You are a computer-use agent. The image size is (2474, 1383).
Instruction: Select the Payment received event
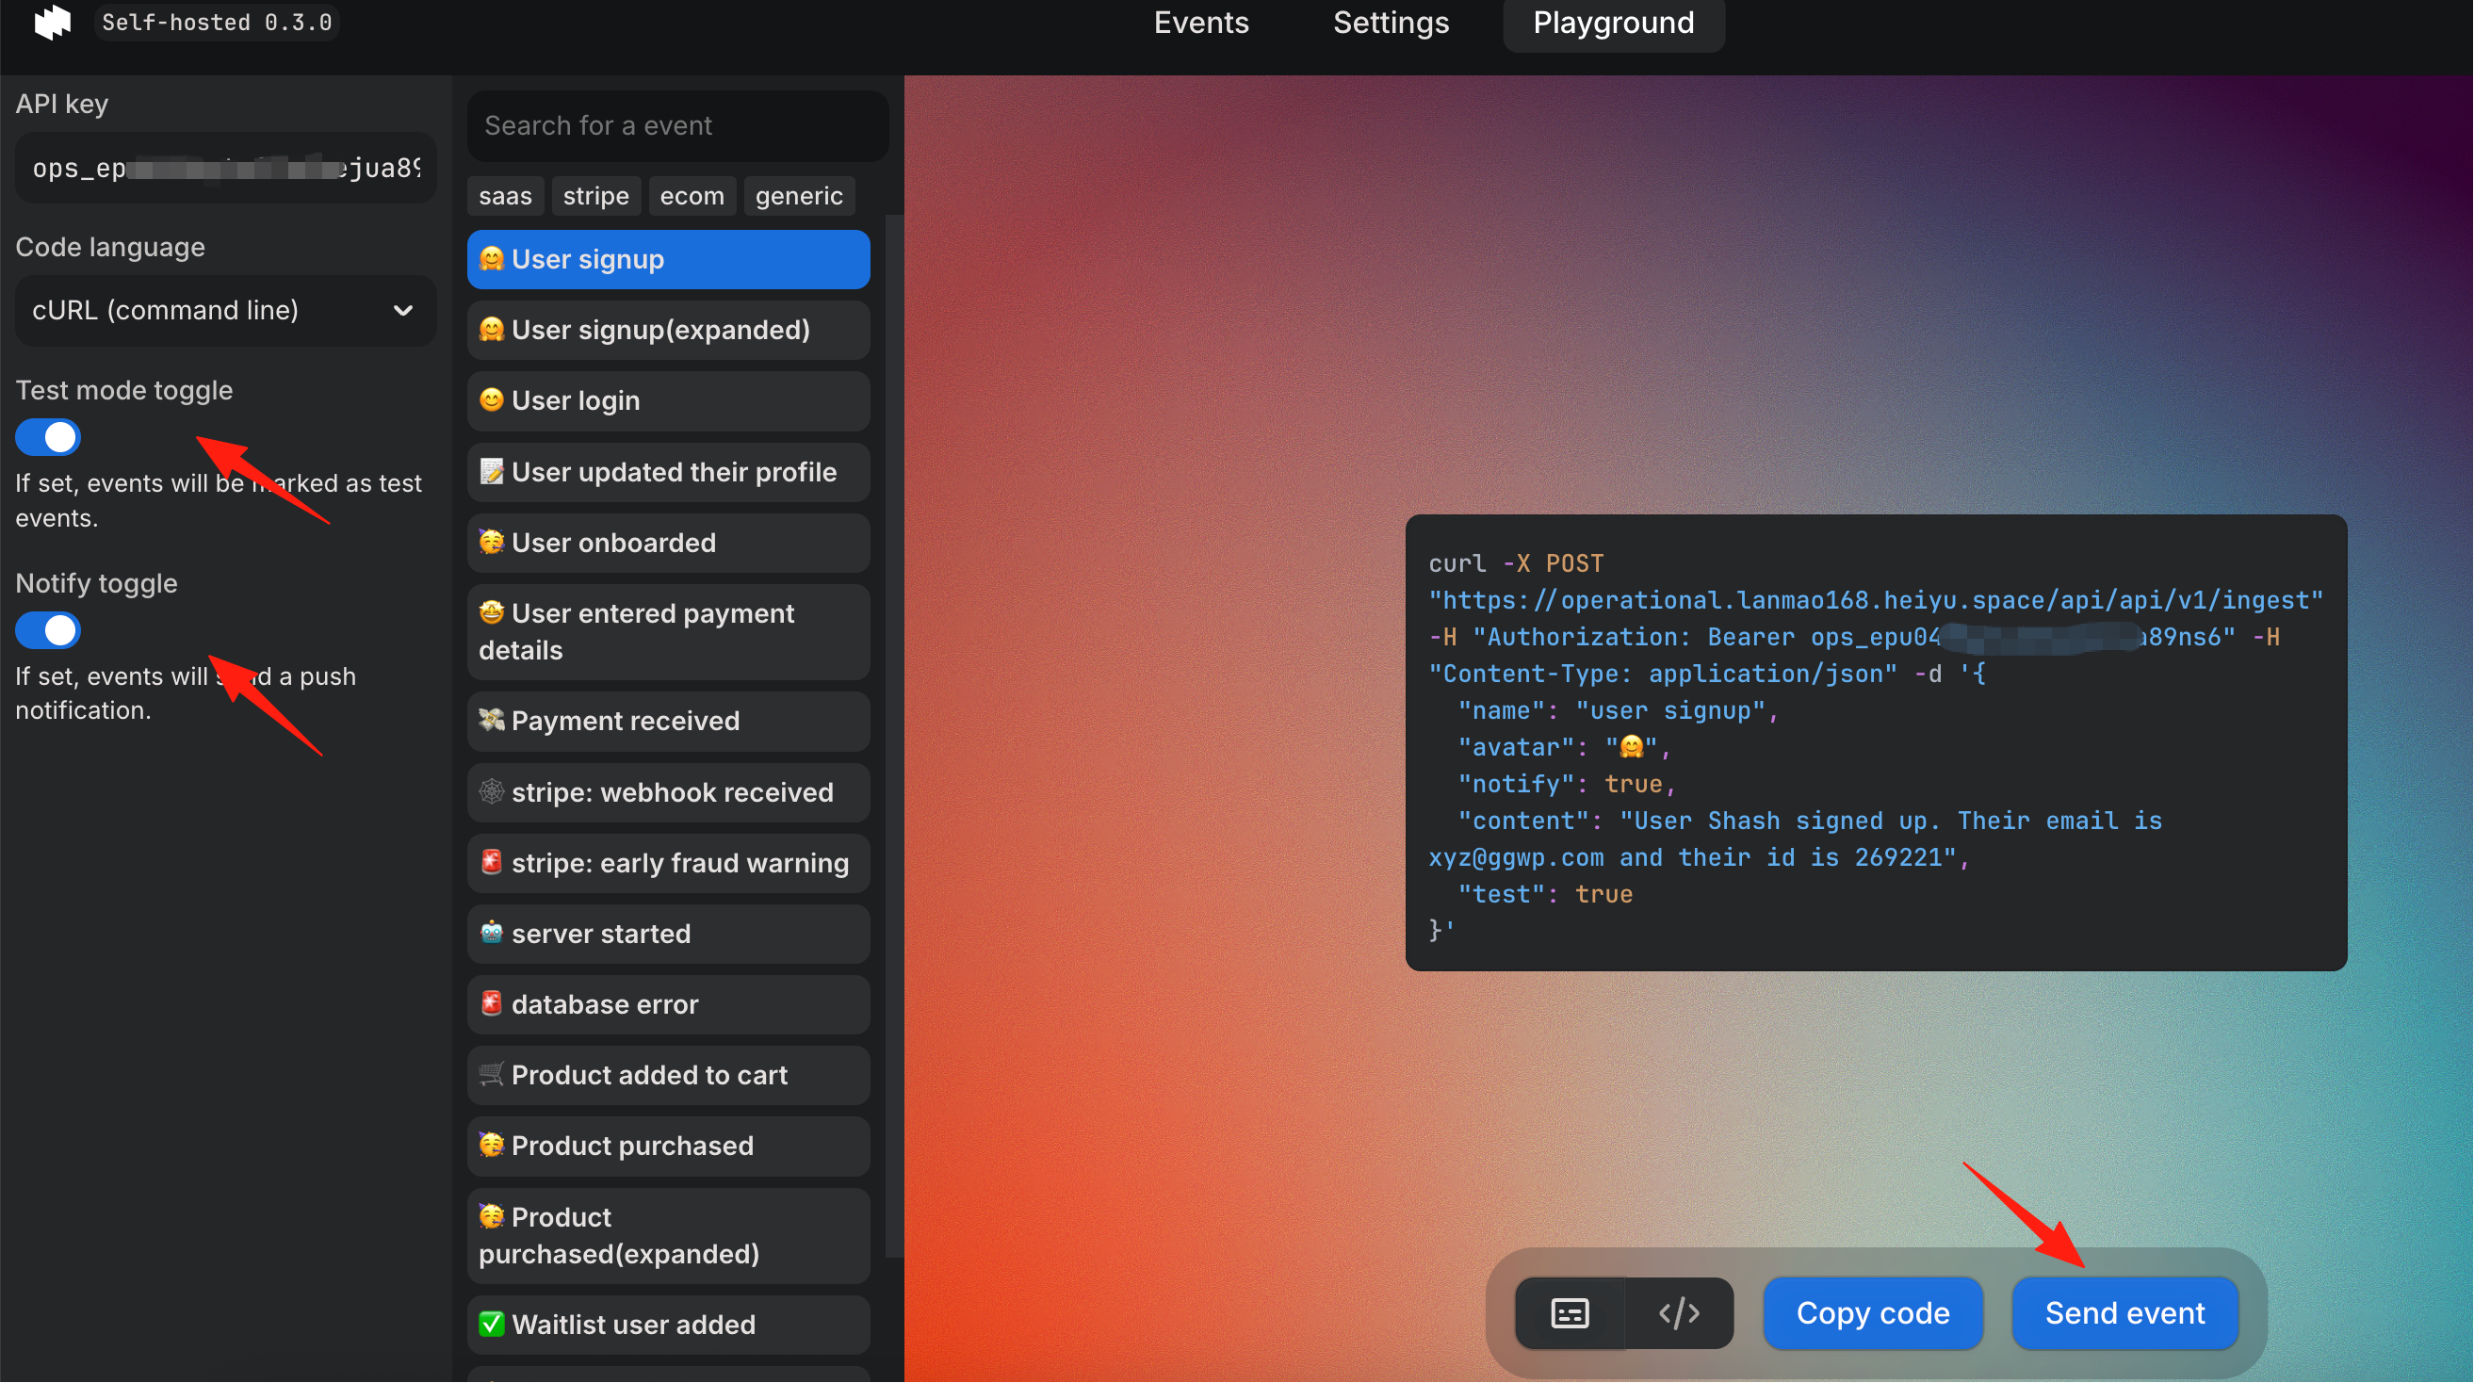(x=669, y=722)
